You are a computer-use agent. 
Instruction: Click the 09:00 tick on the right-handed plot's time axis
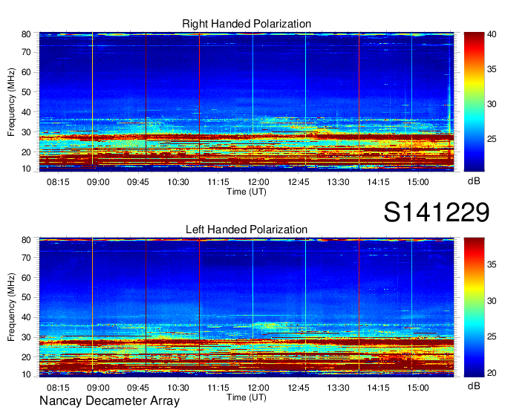click(x=98, y=182)
